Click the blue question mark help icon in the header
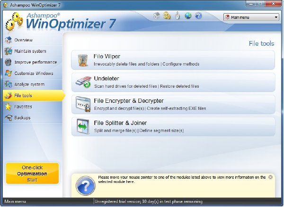Screen dimensions: 284x207 [x=198, y=16]
